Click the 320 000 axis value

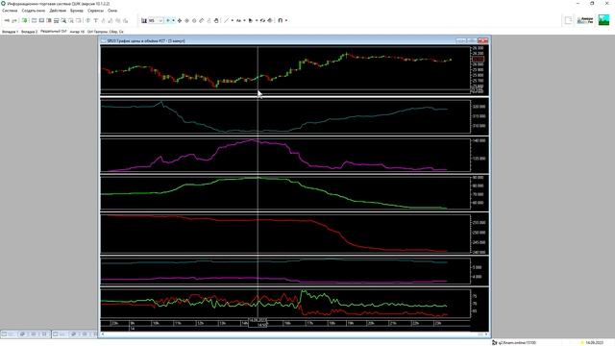(x=479, y=107)
